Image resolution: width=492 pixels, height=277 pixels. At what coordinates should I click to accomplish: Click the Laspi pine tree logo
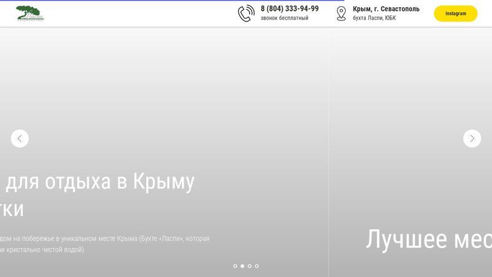pyautogui.click(x=30, y=14)
